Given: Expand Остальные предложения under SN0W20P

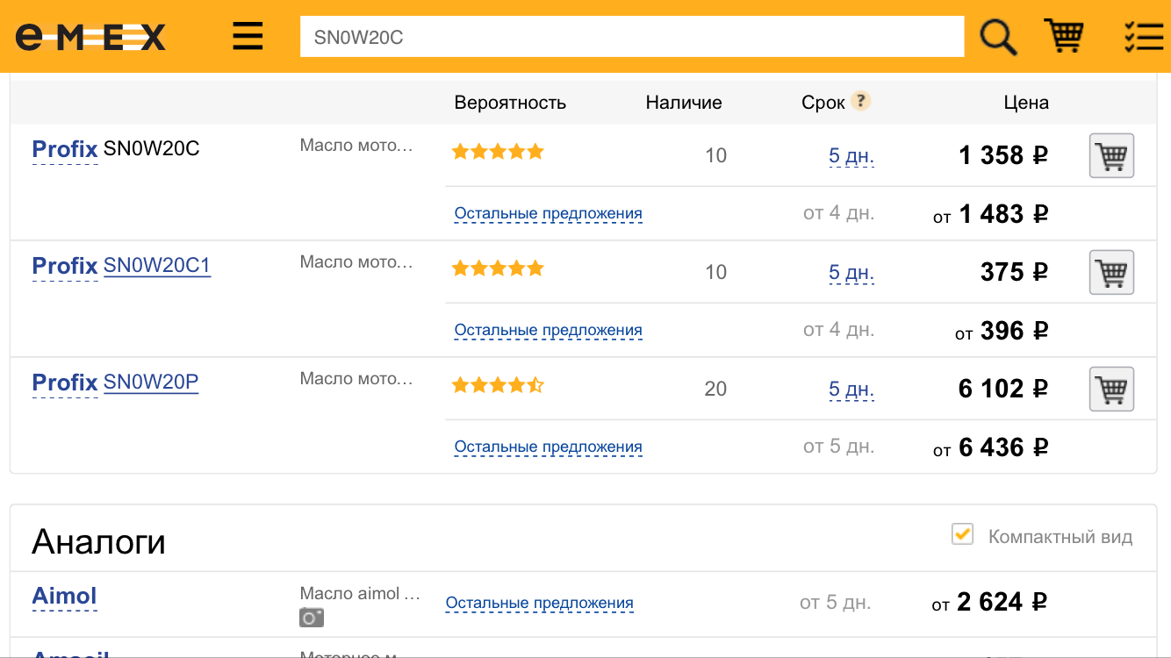Looking at the screenshot, I should tap(548, 447).
